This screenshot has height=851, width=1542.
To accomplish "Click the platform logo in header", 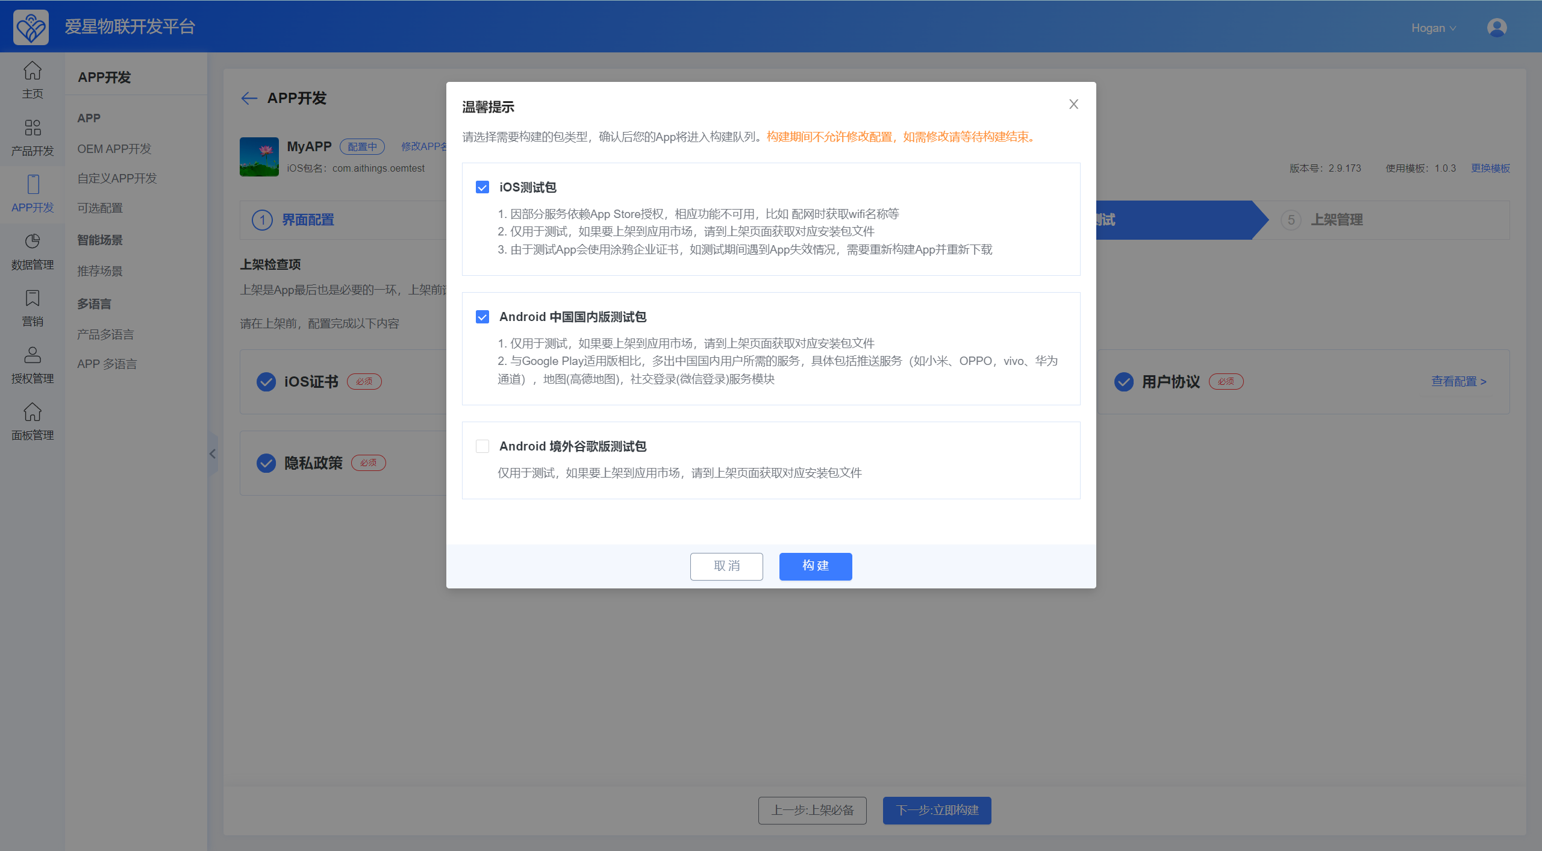I will pyautogui.click(x=31, y=27).
